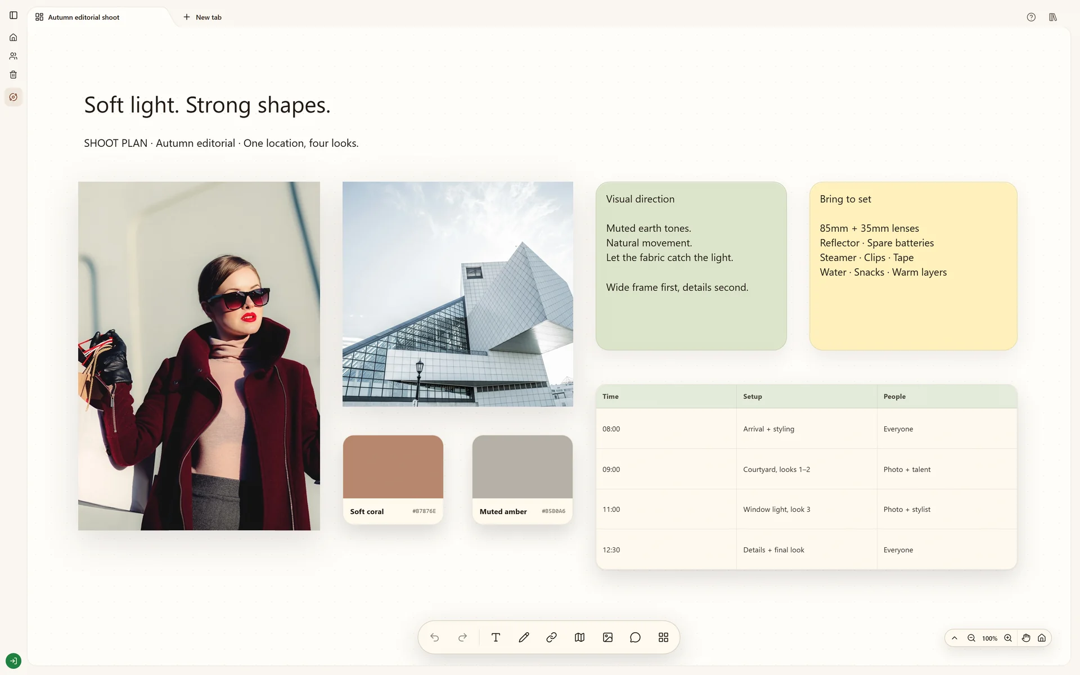Select the Link tool
Screen dimensions: 1080x675
(x=552, y=637)
